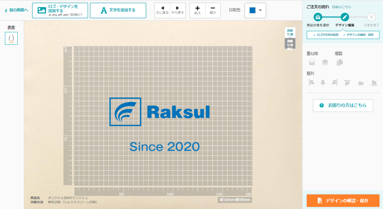The width and height of the screenshot is (383, 209).
Task: Click デザイン編集 pencil step icon
Action: (345, 17)
